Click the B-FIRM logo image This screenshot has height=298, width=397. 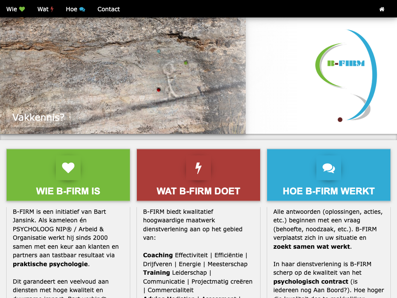pyautogui.click(x=346, y=75)
